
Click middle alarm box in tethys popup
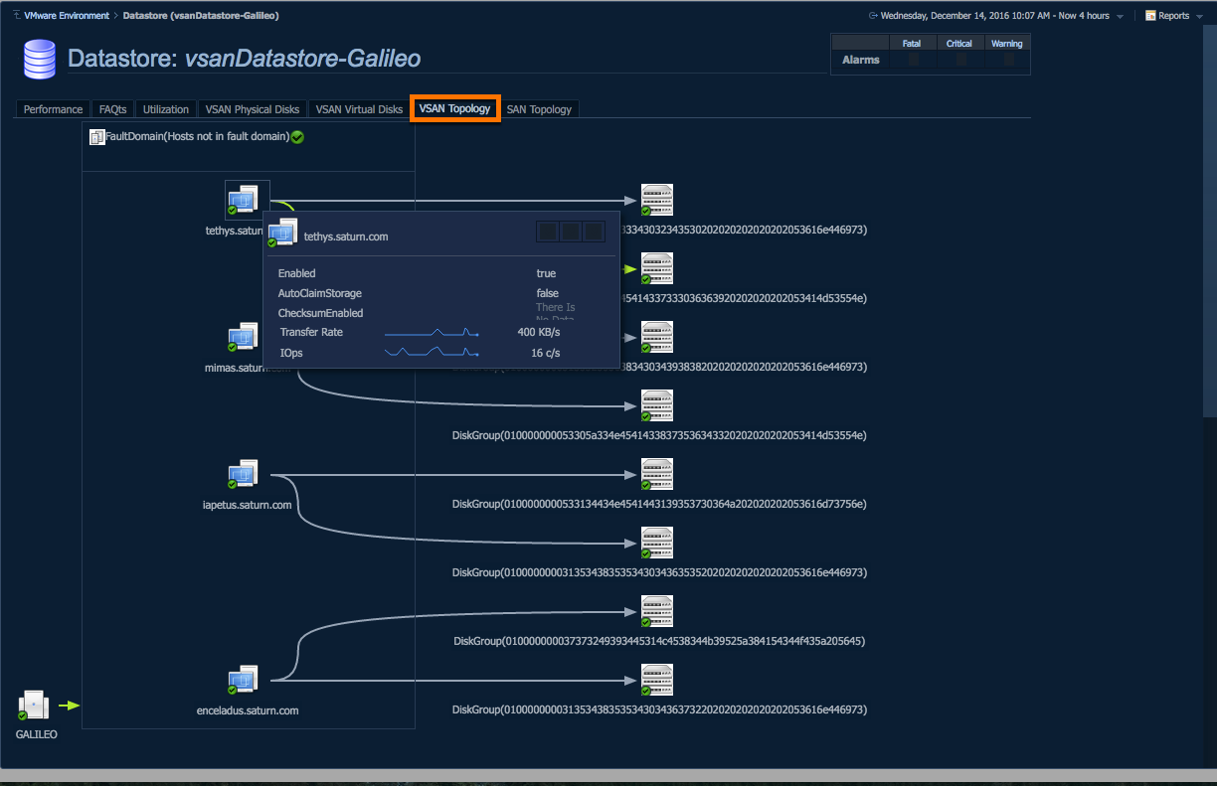point(571,232)
